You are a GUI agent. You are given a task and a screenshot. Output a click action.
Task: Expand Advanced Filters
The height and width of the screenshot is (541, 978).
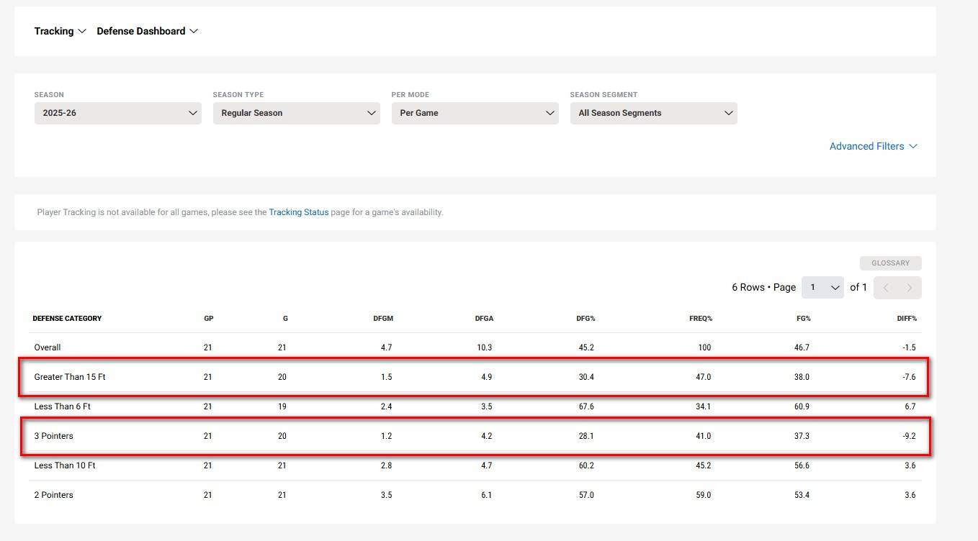[873, 146]
